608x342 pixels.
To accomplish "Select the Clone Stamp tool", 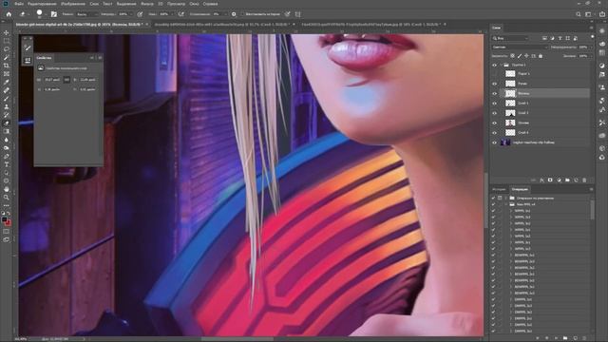I will click(7, 106).
